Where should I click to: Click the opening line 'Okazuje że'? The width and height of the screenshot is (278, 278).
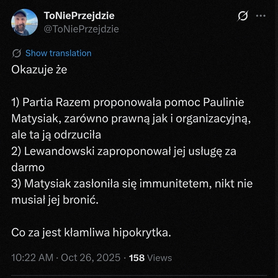pyautogui.click(x=39, y=70)
